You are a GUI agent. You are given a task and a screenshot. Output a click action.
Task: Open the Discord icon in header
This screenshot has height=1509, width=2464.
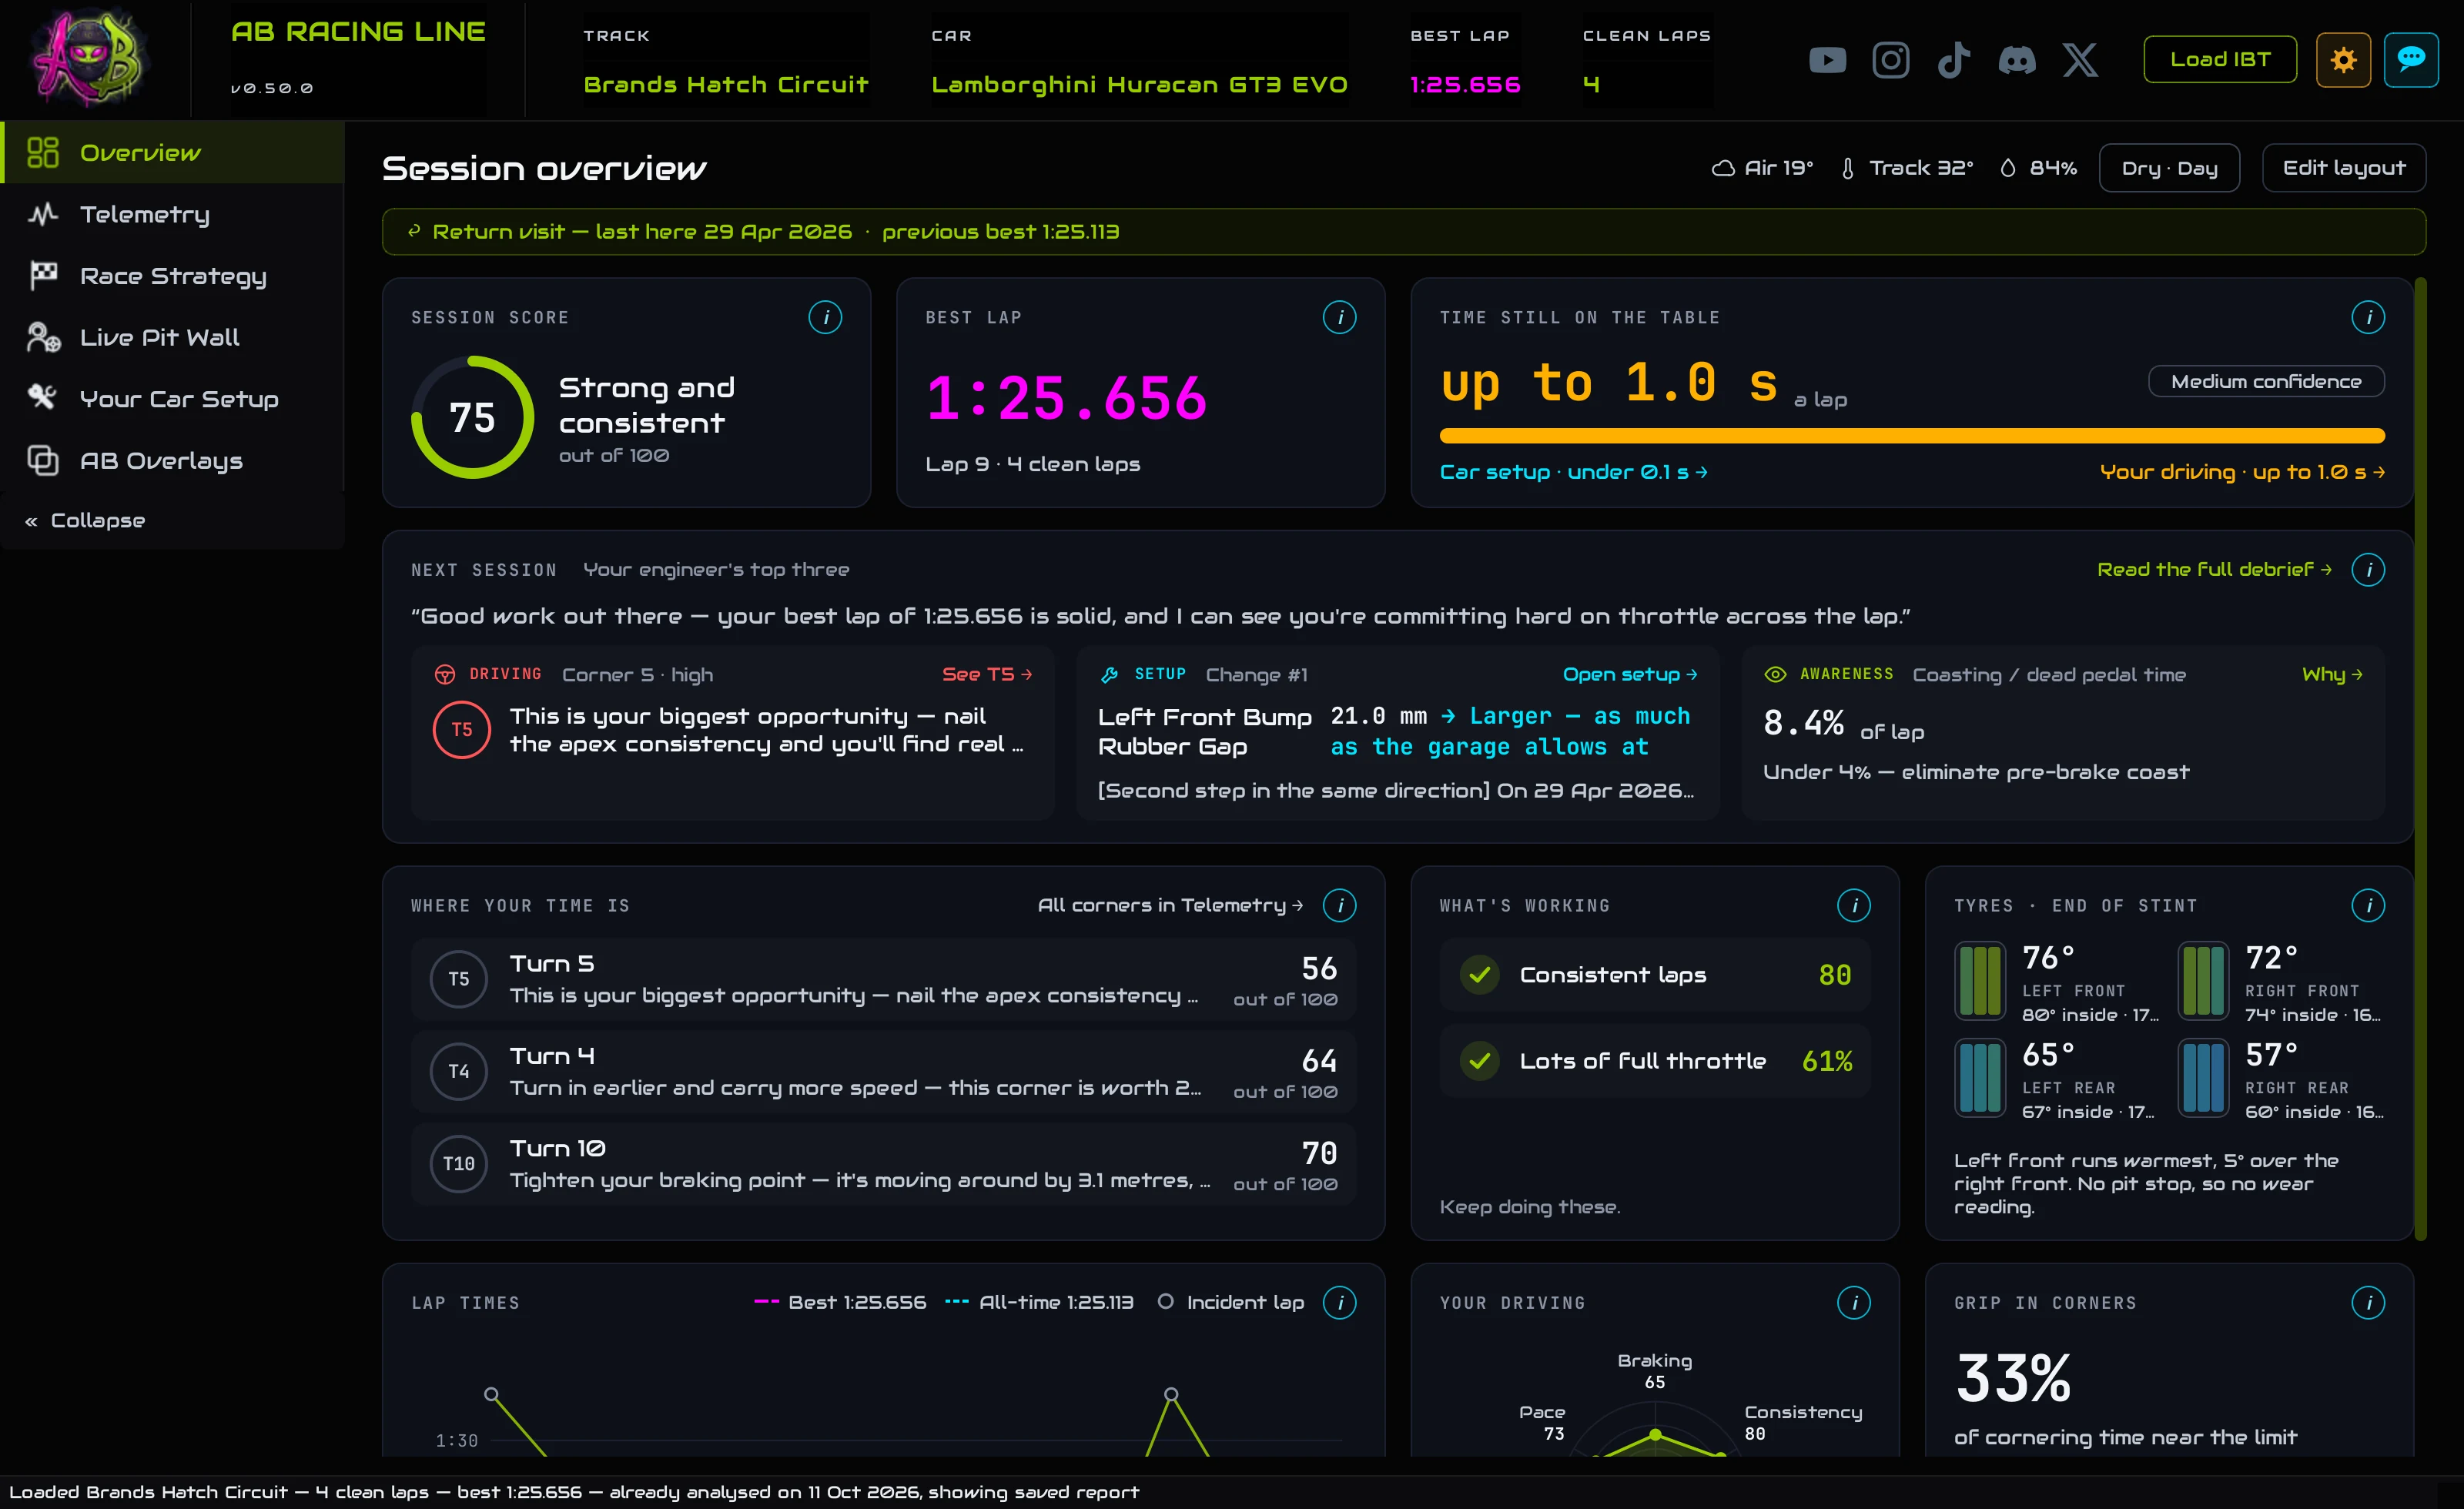[x=2016, y=60]
